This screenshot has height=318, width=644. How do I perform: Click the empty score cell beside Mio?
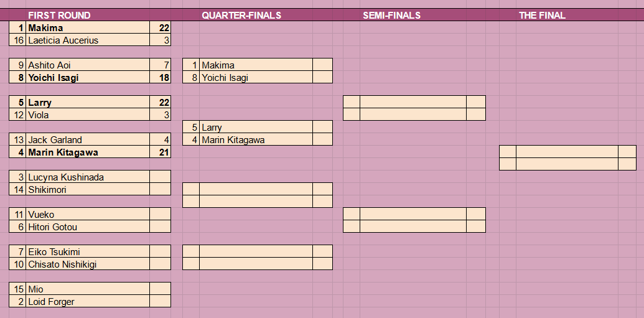(x=160, y=289)
